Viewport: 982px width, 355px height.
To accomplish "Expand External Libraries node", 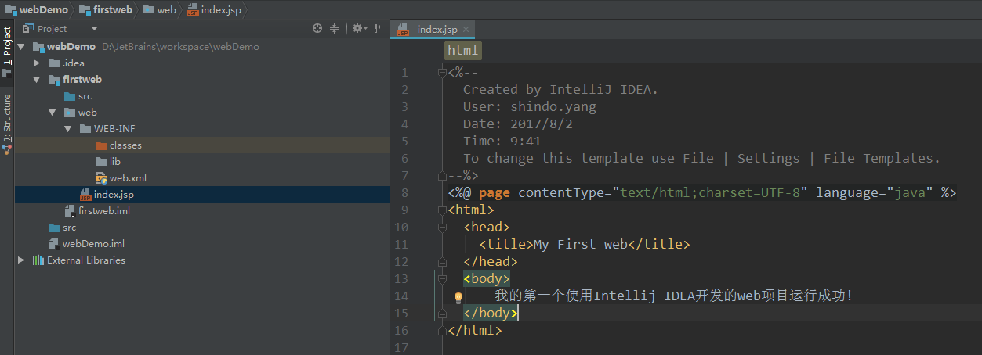I will click(21, 260).
